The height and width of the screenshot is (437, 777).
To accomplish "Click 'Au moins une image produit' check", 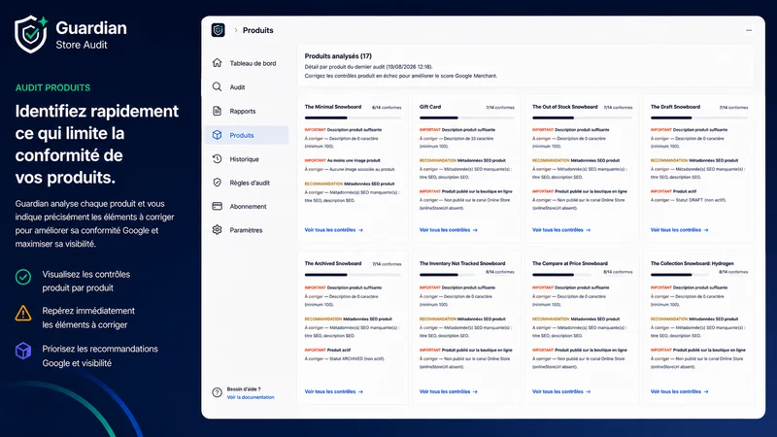I will coord(354,160).
